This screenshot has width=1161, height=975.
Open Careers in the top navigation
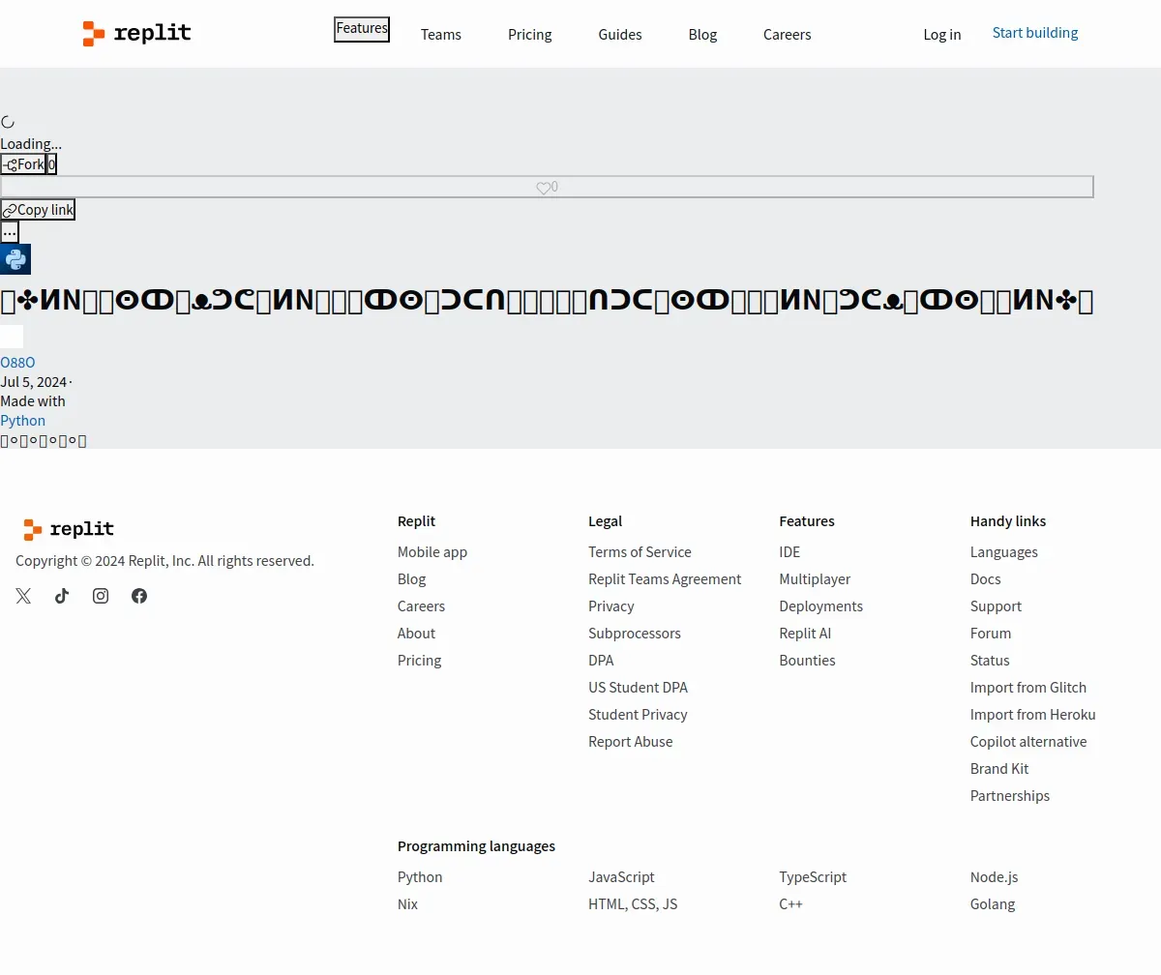pyautogui.click(x=788, y=35)
